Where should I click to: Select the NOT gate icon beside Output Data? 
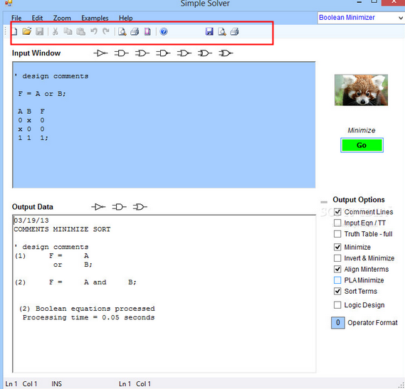[x=98, y=207]
